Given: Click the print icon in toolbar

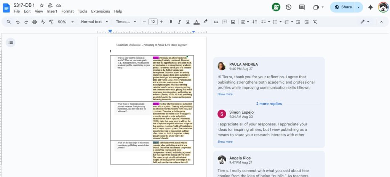Looking at the screenshot, I should click(35, 22).
